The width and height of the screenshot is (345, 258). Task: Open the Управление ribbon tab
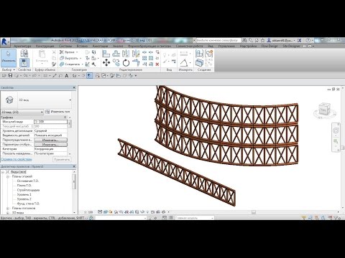click(226, 46)
